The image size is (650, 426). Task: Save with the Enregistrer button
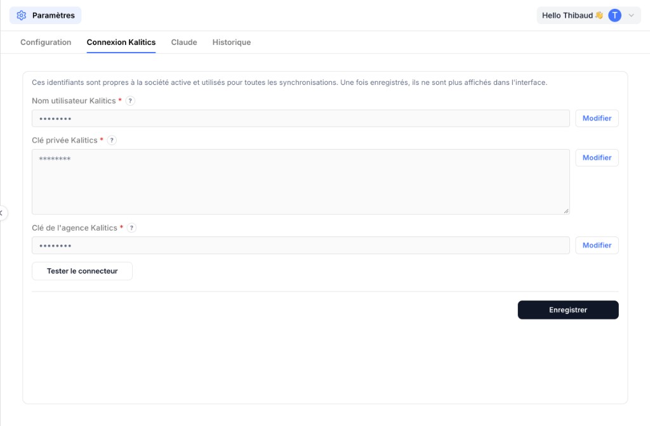pos(568,310)
